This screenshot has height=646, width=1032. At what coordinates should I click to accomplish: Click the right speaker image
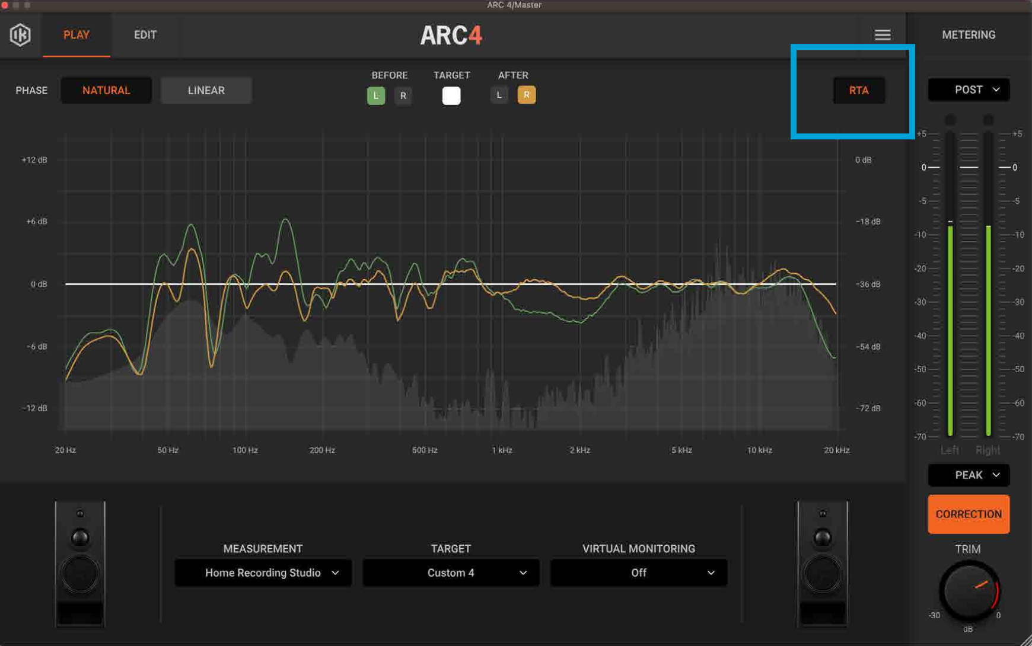point(823,564)
